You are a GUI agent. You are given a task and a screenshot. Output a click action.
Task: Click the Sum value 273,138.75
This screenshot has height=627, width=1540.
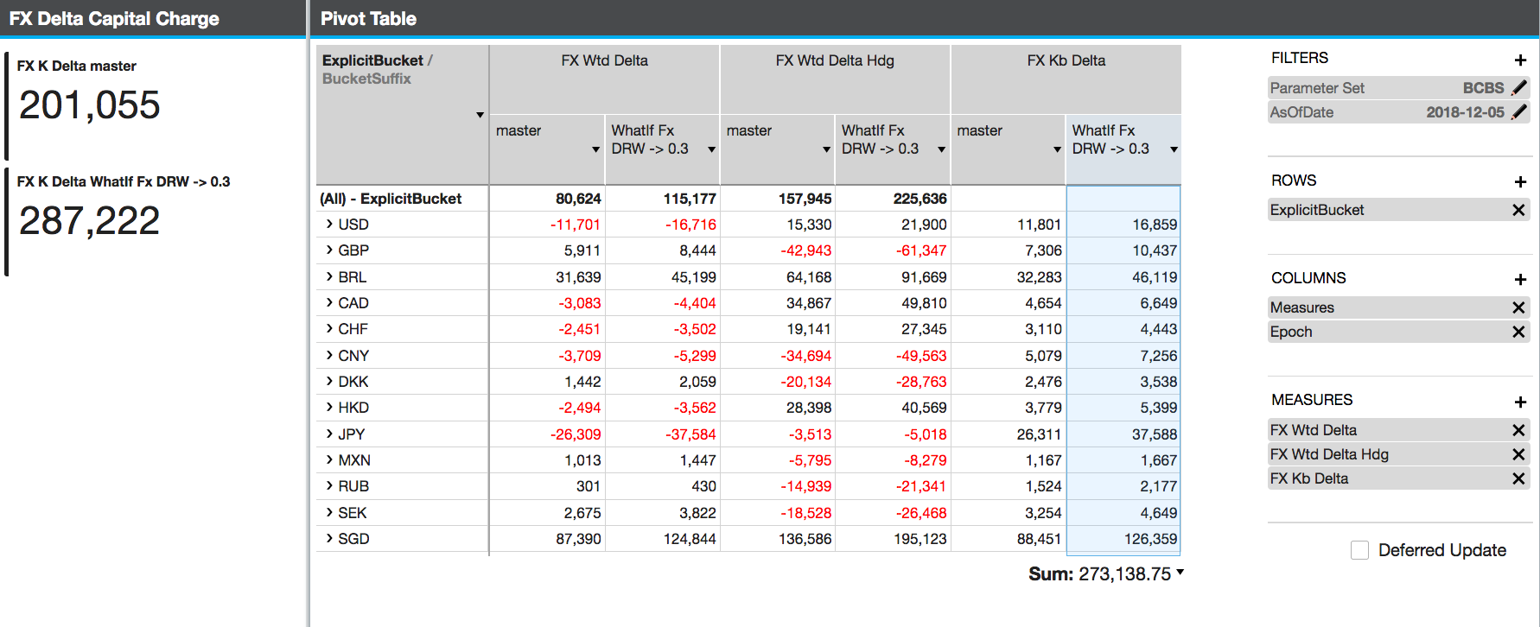[x=1124, y=574]
